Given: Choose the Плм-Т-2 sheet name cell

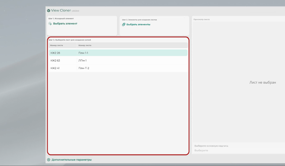Looking at the screenshot, I should 84,68.
